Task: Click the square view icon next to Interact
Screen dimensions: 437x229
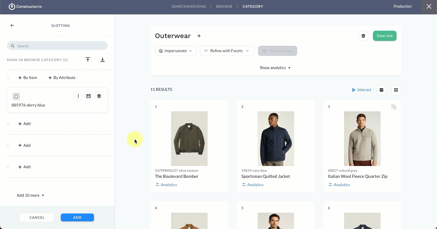Action: coord(382,90)
